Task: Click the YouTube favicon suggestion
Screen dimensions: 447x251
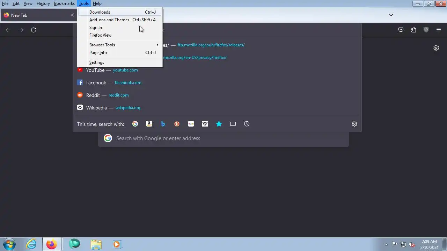Action: (80, 70)
